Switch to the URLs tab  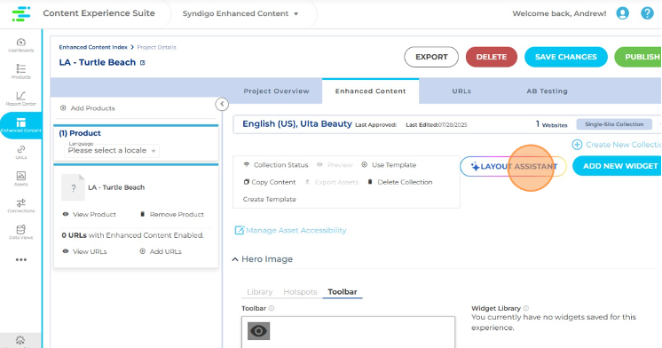coord(461,91)
